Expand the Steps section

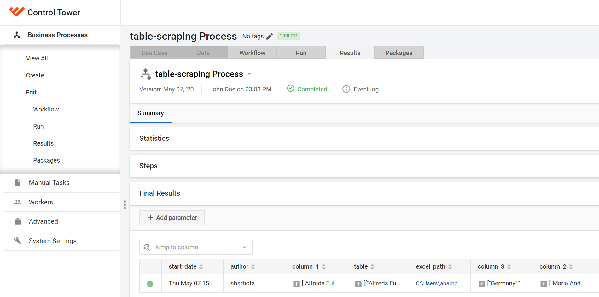pos(364,166)
